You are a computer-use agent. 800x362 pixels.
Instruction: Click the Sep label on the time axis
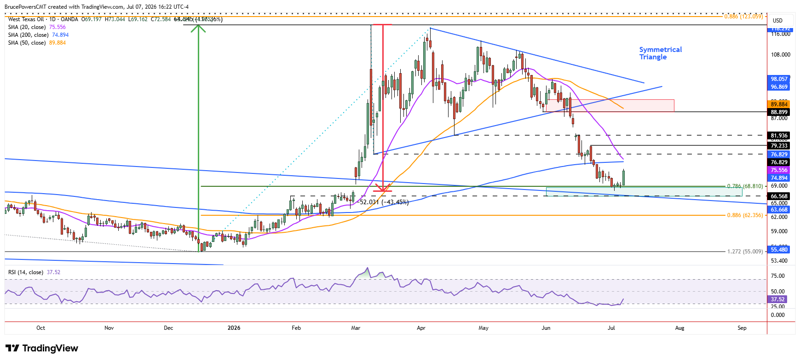coord(742,328)
